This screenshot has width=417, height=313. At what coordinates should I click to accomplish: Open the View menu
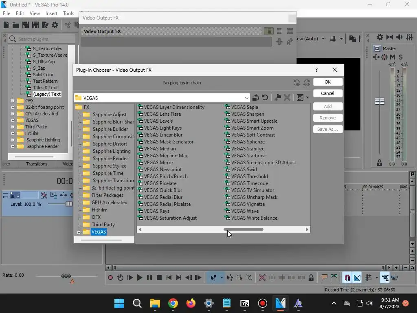(x=35, y=13)
